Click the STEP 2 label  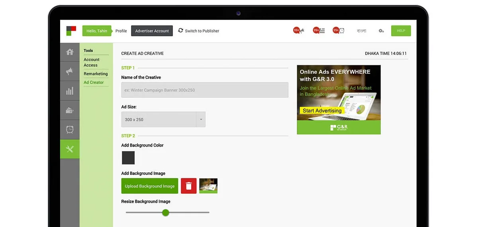pyautogui.click(x=128, y=136)
